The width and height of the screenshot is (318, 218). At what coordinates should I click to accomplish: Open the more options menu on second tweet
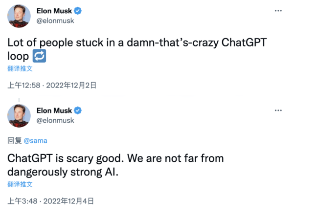click(x=278, y=110)
